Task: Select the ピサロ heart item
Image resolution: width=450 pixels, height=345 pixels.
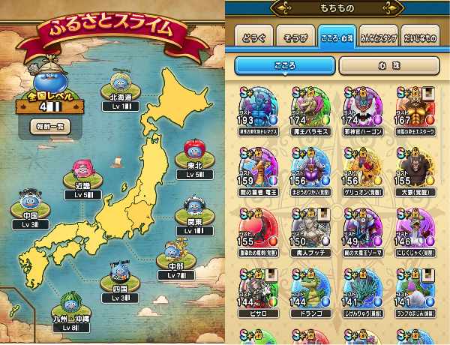Action: pos(258,292)
